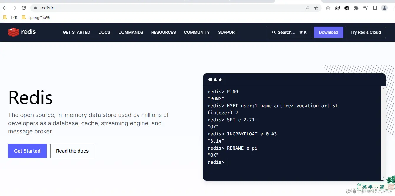395x196 pixels.
Task: Go forward in browser history
Action: 14,8
